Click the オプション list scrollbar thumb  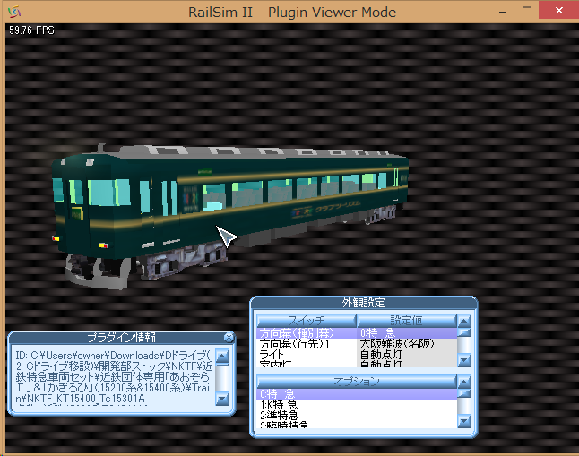(464, 393)
